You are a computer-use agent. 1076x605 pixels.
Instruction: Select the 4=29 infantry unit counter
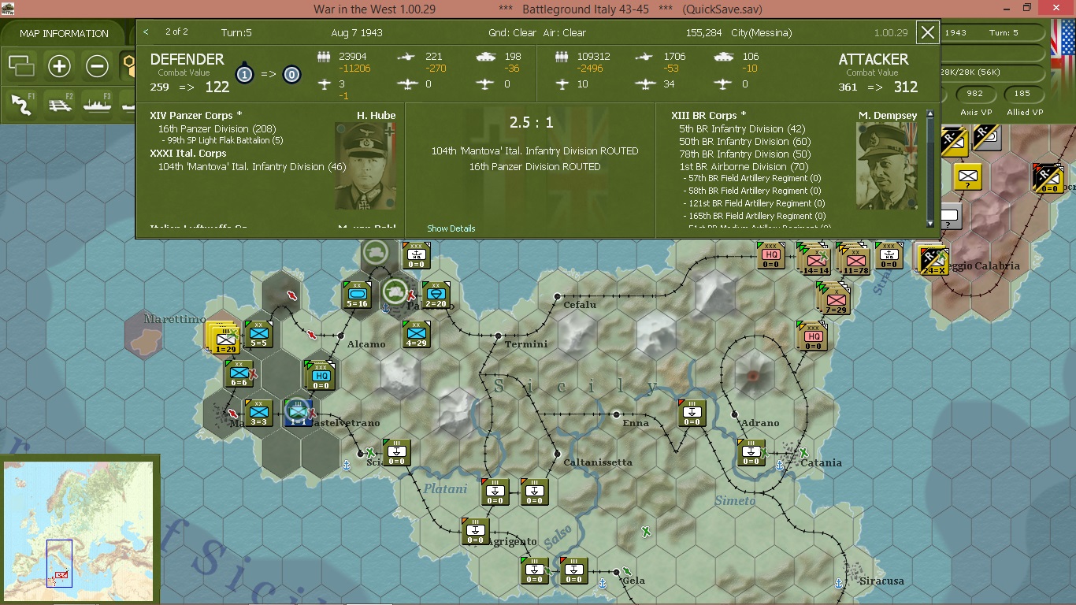[417, 333]
